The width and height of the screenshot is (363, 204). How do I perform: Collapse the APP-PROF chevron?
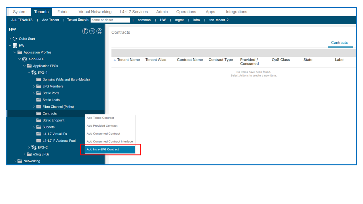pyautogui.click(x=20, y=59)
